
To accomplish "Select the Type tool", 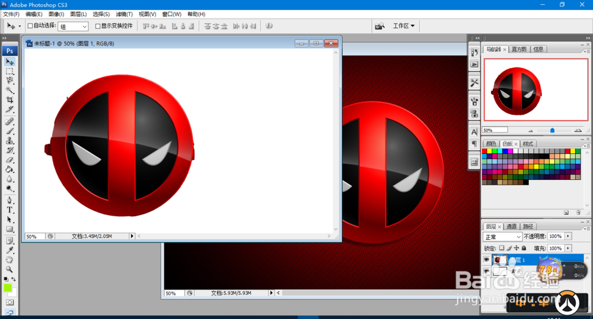I will tap(10, 210).
